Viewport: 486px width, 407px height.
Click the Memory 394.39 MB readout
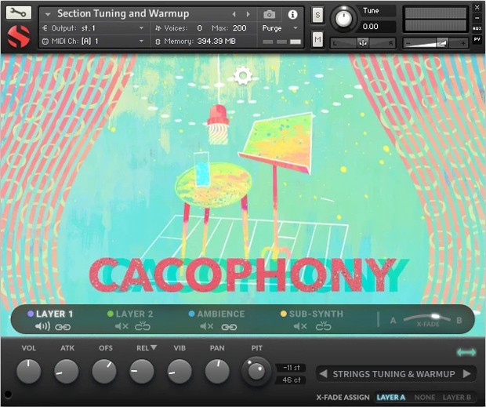tap(196, 42)
